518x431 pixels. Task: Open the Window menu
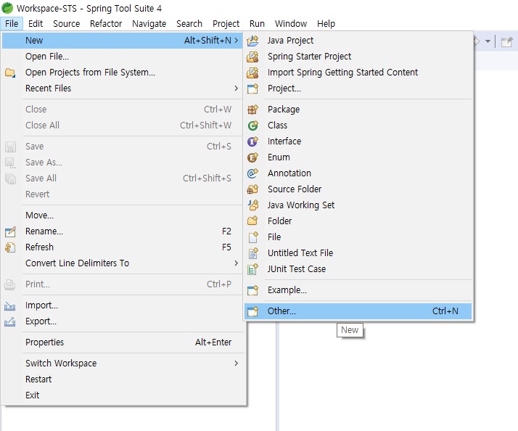(291, 24)
